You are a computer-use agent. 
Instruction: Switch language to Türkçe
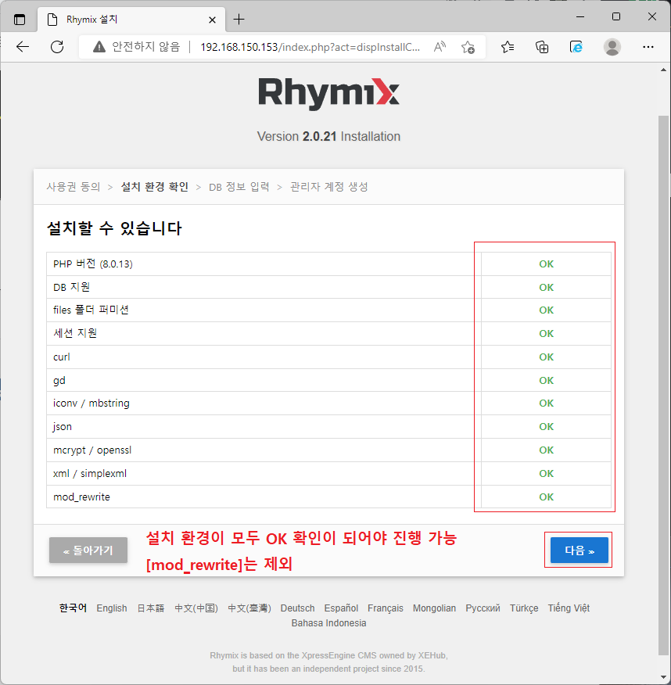524,608
